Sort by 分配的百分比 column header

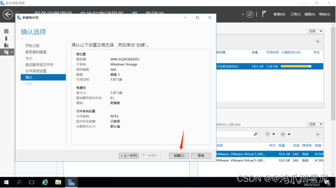coord(291,52)
